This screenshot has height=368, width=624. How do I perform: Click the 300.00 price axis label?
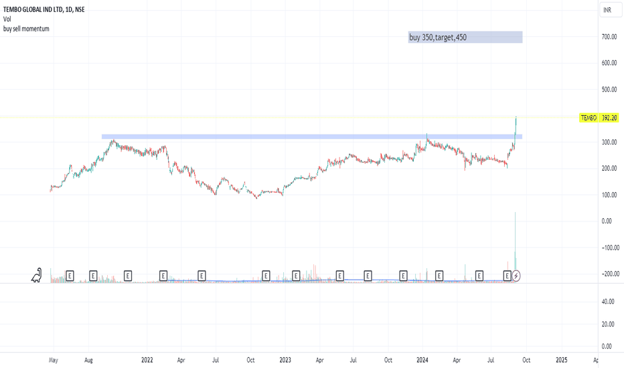coord(609,142)
